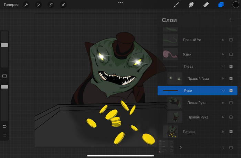The image size is (241, 158).
Task: Open the Adjustments magic wand menu
Action: click(x=39, y=5)
